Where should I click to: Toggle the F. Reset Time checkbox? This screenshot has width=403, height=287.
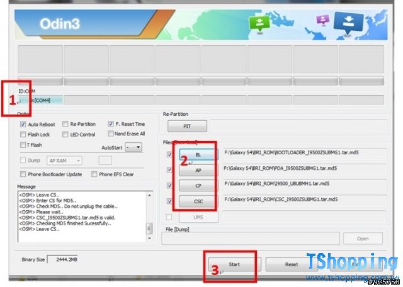[111, 125]
